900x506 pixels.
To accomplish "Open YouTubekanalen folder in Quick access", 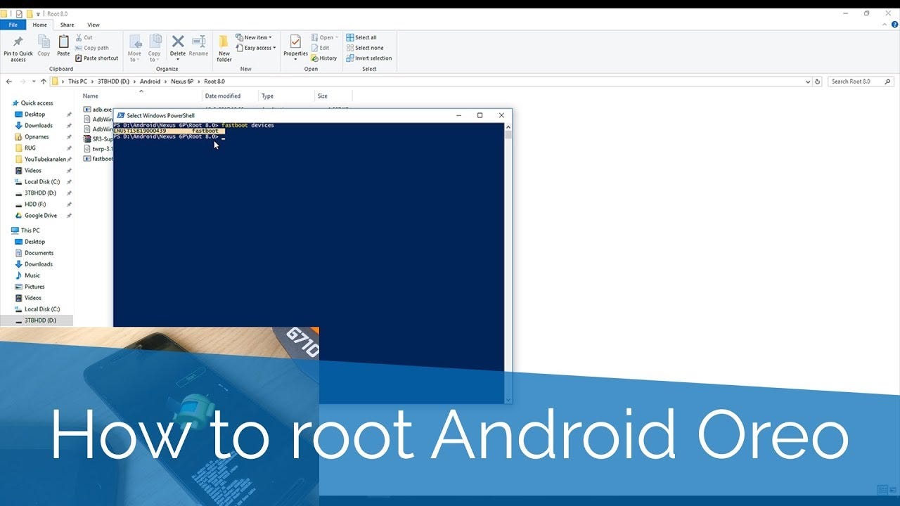I will click(x=40, y=160).
